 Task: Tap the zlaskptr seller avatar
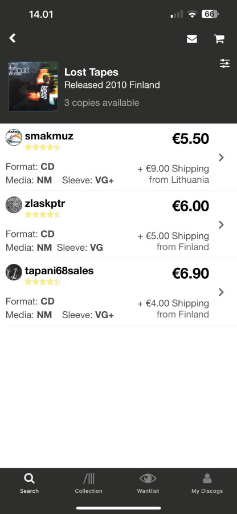(x=14, y=204)
